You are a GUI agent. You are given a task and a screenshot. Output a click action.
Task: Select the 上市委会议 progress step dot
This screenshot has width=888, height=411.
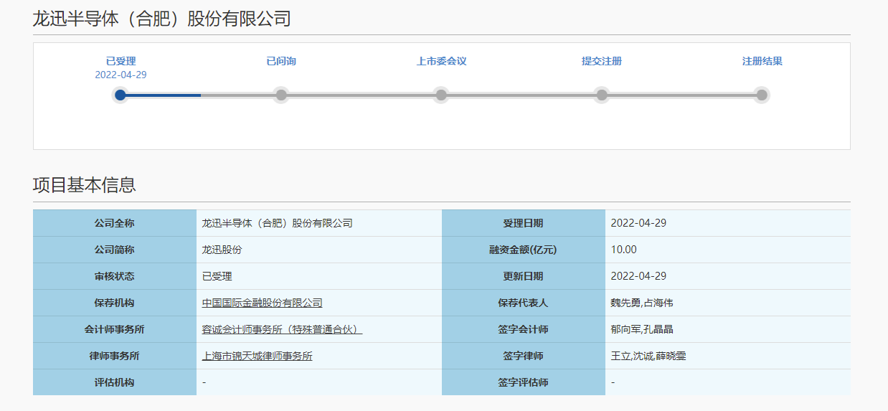[441, 95]
